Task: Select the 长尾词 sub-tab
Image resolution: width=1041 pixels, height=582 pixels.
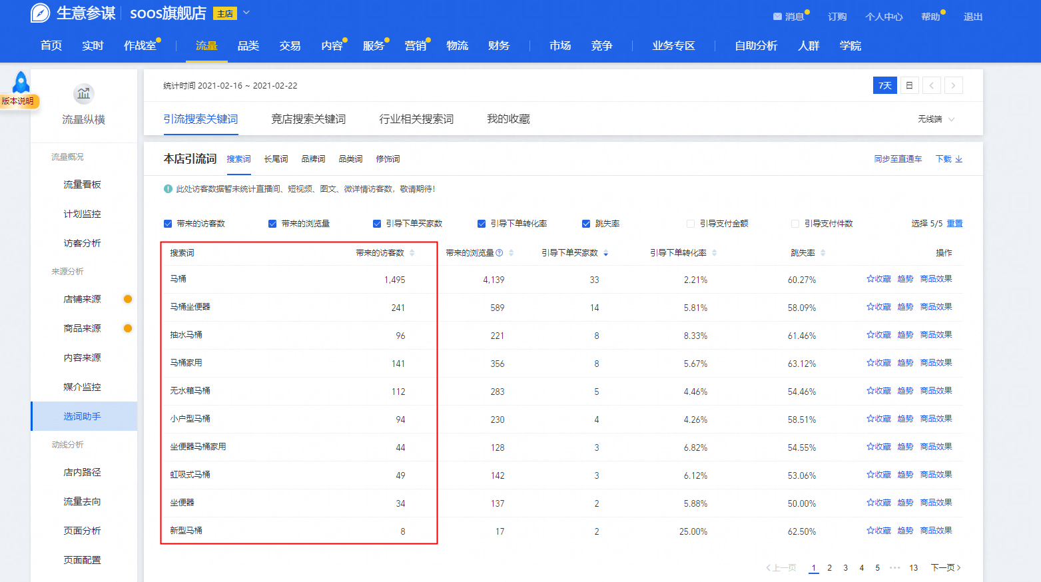Action: (x=276, y=159)
